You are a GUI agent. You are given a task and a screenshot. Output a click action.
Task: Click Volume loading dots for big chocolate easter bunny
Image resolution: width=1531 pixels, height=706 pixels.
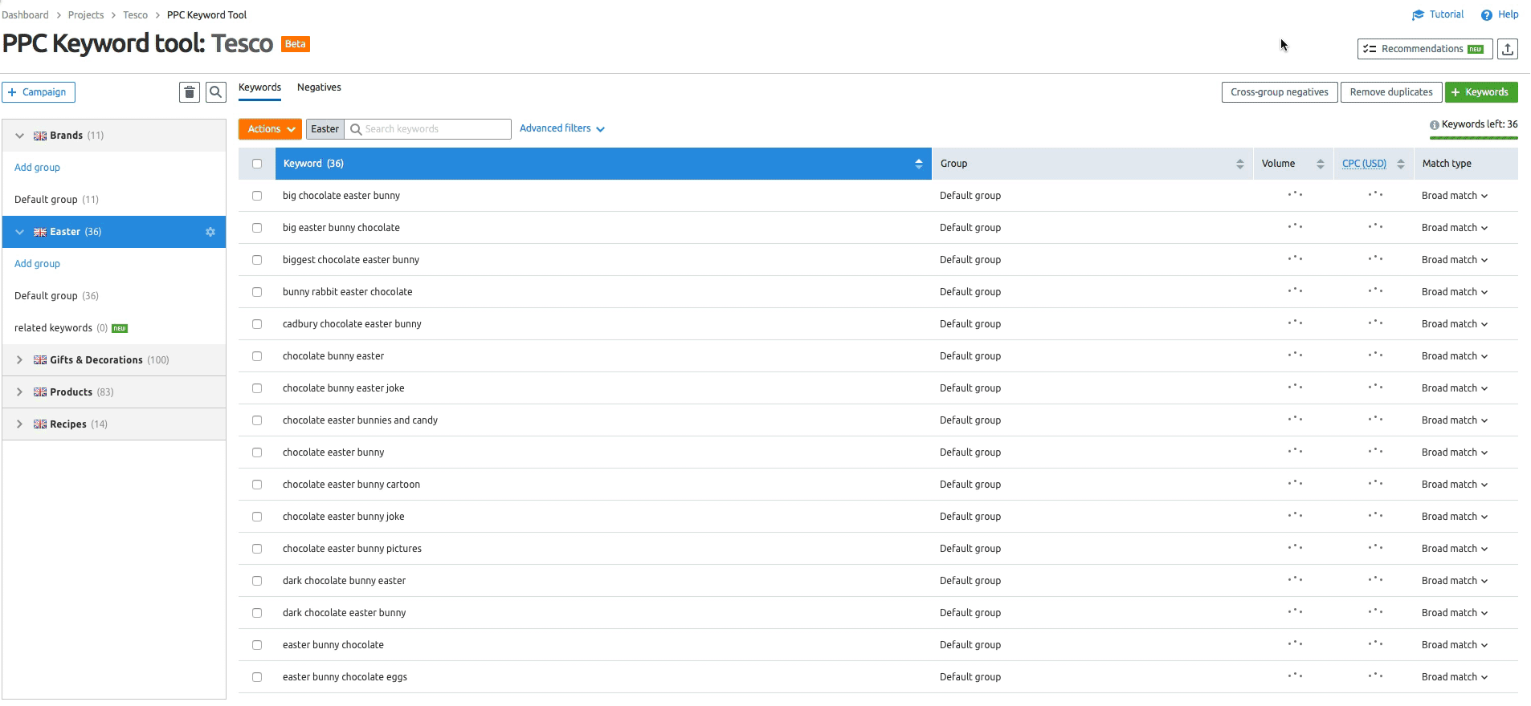pyautogui.click(x=1295, y=194)
